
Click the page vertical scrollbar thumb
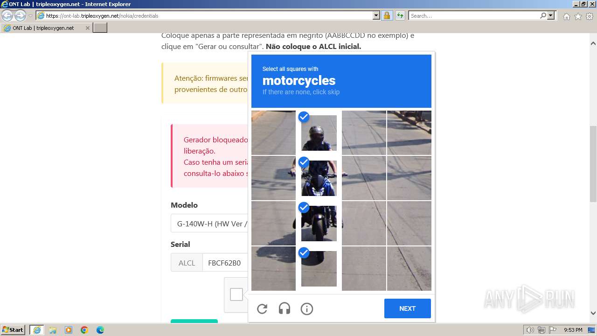tap(593, 163)
